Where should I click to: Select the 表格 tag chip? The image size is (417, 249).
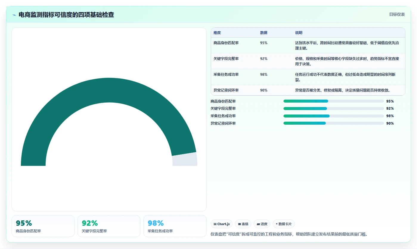coord(243,224)
